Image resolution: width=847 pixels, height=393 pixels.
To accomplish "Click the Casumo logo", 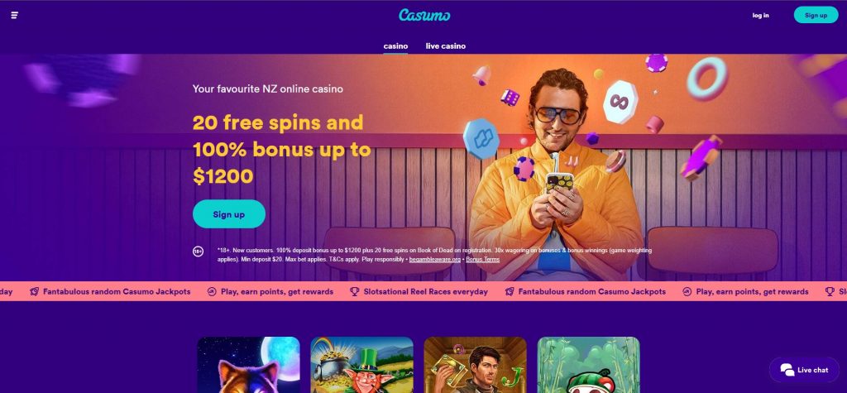I will 424,15.
